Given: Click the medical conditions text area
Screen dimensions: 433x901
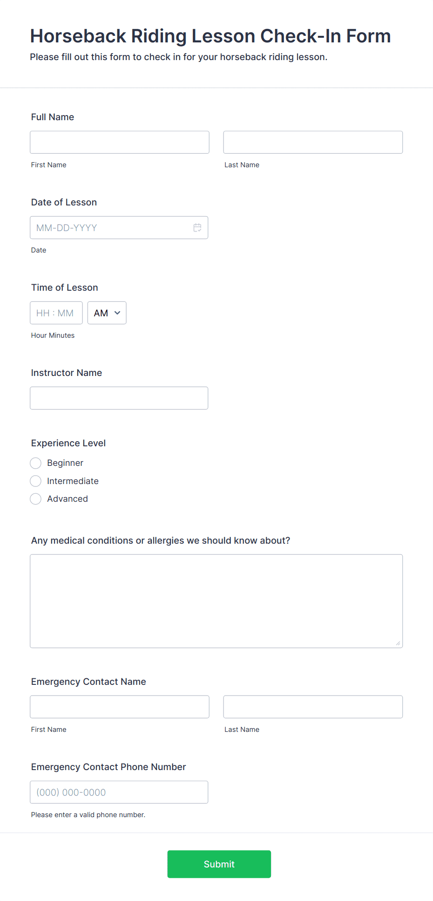Looking at the screenshot, I should [216, 601].
